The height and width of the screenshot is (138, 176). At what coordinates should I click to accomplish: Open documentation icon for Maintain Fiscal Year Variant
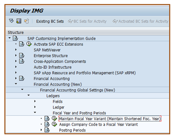[x=47, y=119]
